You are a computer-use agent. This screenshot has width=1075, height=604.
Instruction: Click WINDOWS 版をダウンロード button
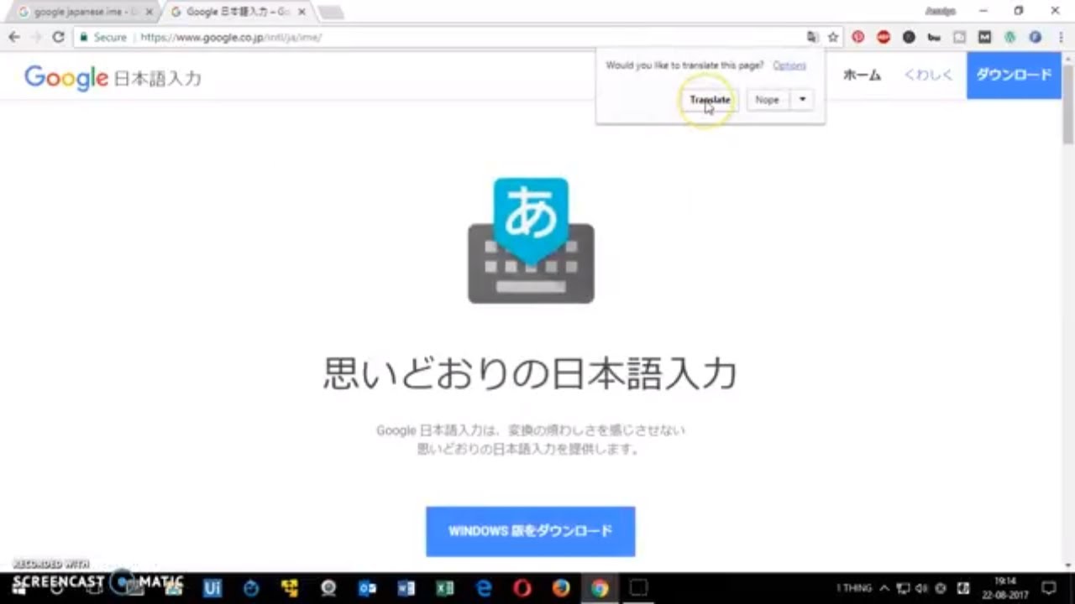(530, 531)
